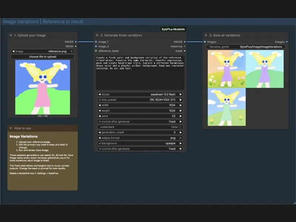Viewport: 296px width, 222px height.
Task: Click the reference image preview thumbnail
Action: click(x=43, y=87)
